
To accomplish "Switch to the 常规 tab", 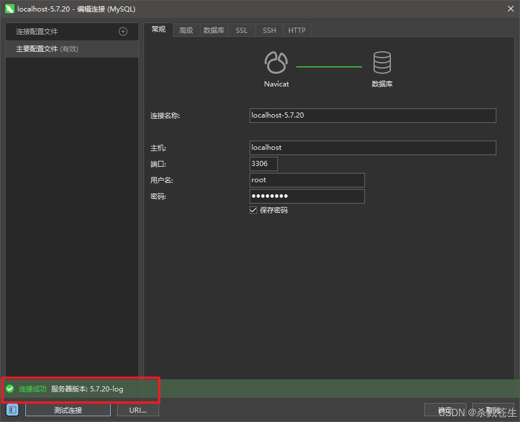I will tap(159, 29).
